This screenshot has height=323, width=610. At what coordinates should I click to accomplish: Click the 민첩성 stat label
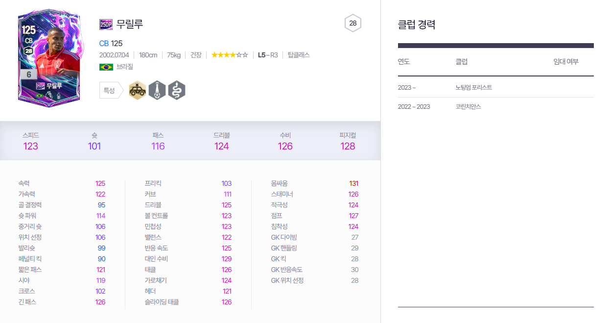point(153,226)
